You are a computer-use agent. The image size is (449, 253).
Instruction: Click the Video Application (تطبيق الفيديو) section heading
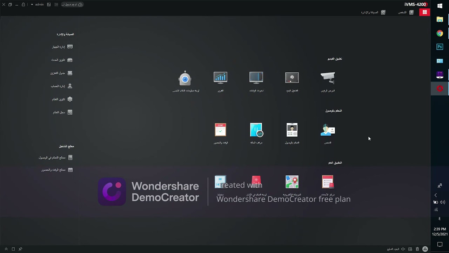[x=335, y=59]
